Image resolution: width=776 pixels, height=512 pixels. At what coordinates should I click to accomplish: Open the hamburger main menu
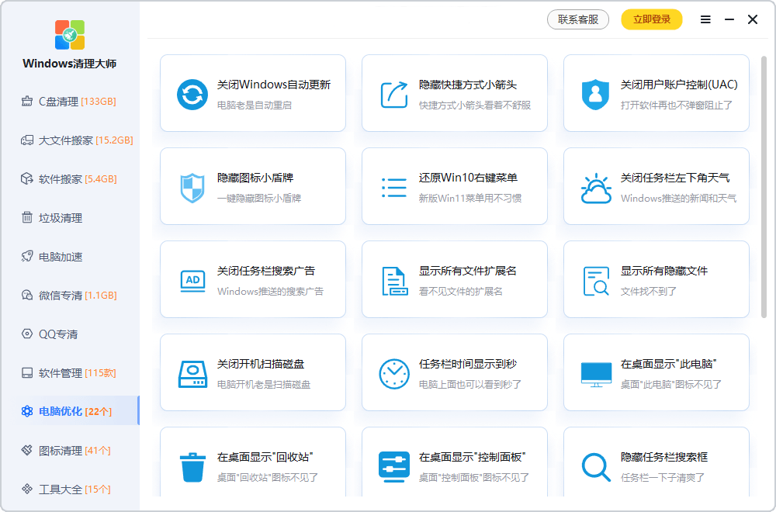[705, 19]
